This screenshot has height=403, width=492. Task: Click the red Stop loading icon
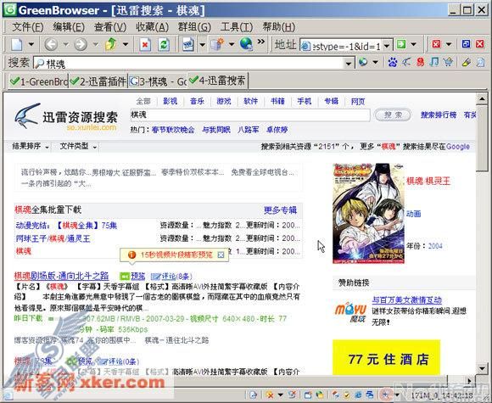click(x=145, y=45)
